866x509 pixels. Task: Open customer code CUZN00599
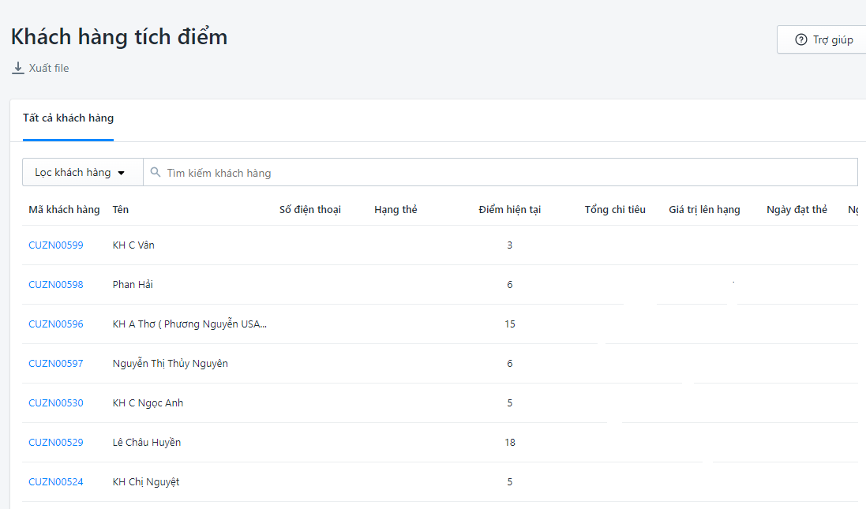[55, 245]
